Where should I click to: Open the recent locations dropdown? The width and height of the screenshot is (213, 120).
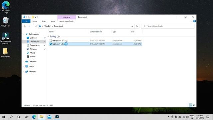coord(33,26)
